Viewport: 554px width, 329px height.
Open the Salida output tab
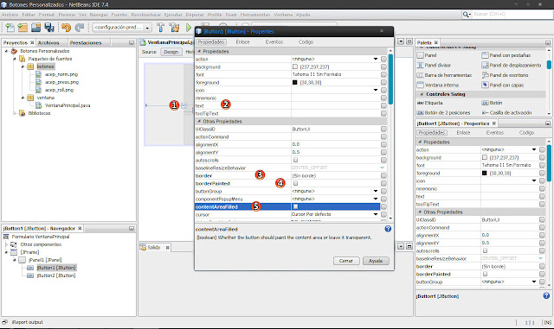154,247
